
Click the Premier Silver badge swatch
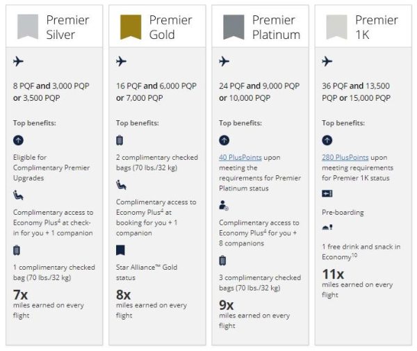27,26
